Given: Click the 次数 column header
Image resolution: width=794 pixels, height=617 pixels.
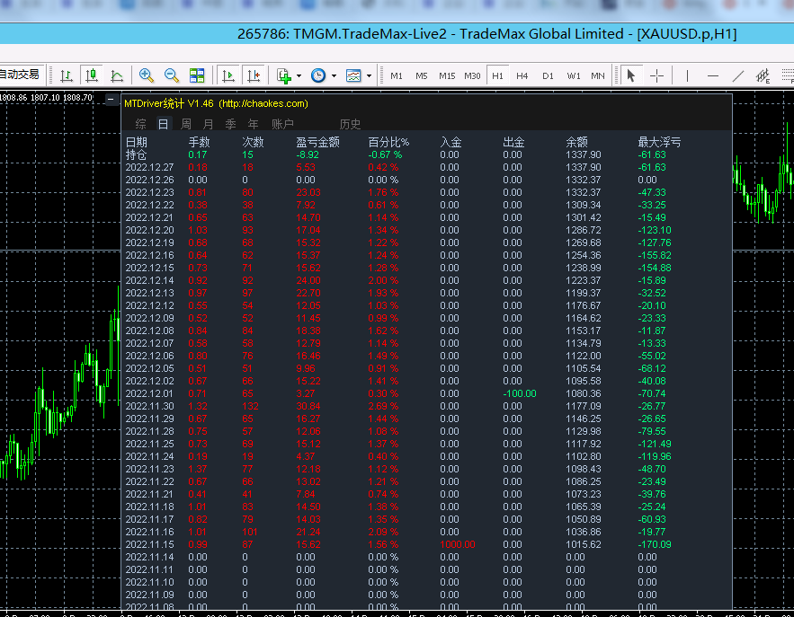Looking at the screenshot, I should (x=253, y=142).
